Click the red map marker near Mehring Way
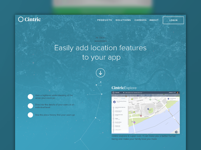Image resolution: width=201 pixels, height=150 pixels. tap(141, 116)
